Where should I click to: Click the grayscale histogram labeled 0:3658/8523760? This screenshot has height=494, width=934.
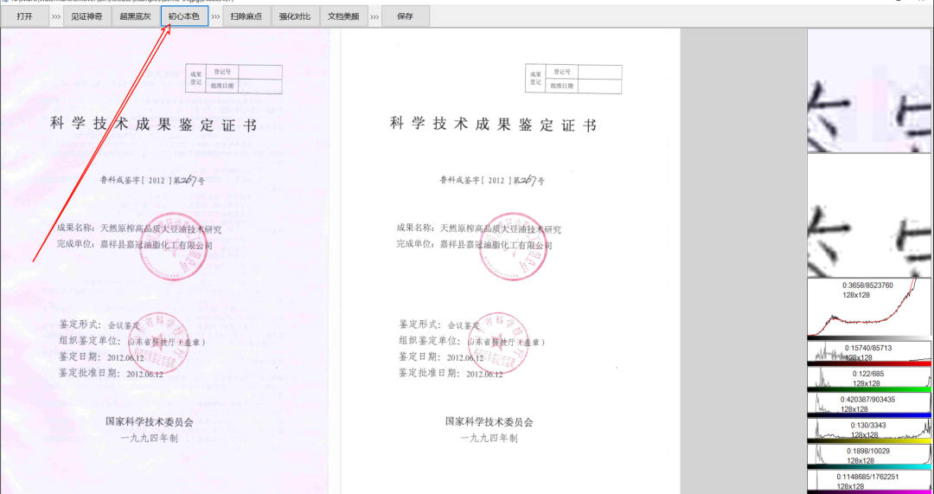point(869,309)
